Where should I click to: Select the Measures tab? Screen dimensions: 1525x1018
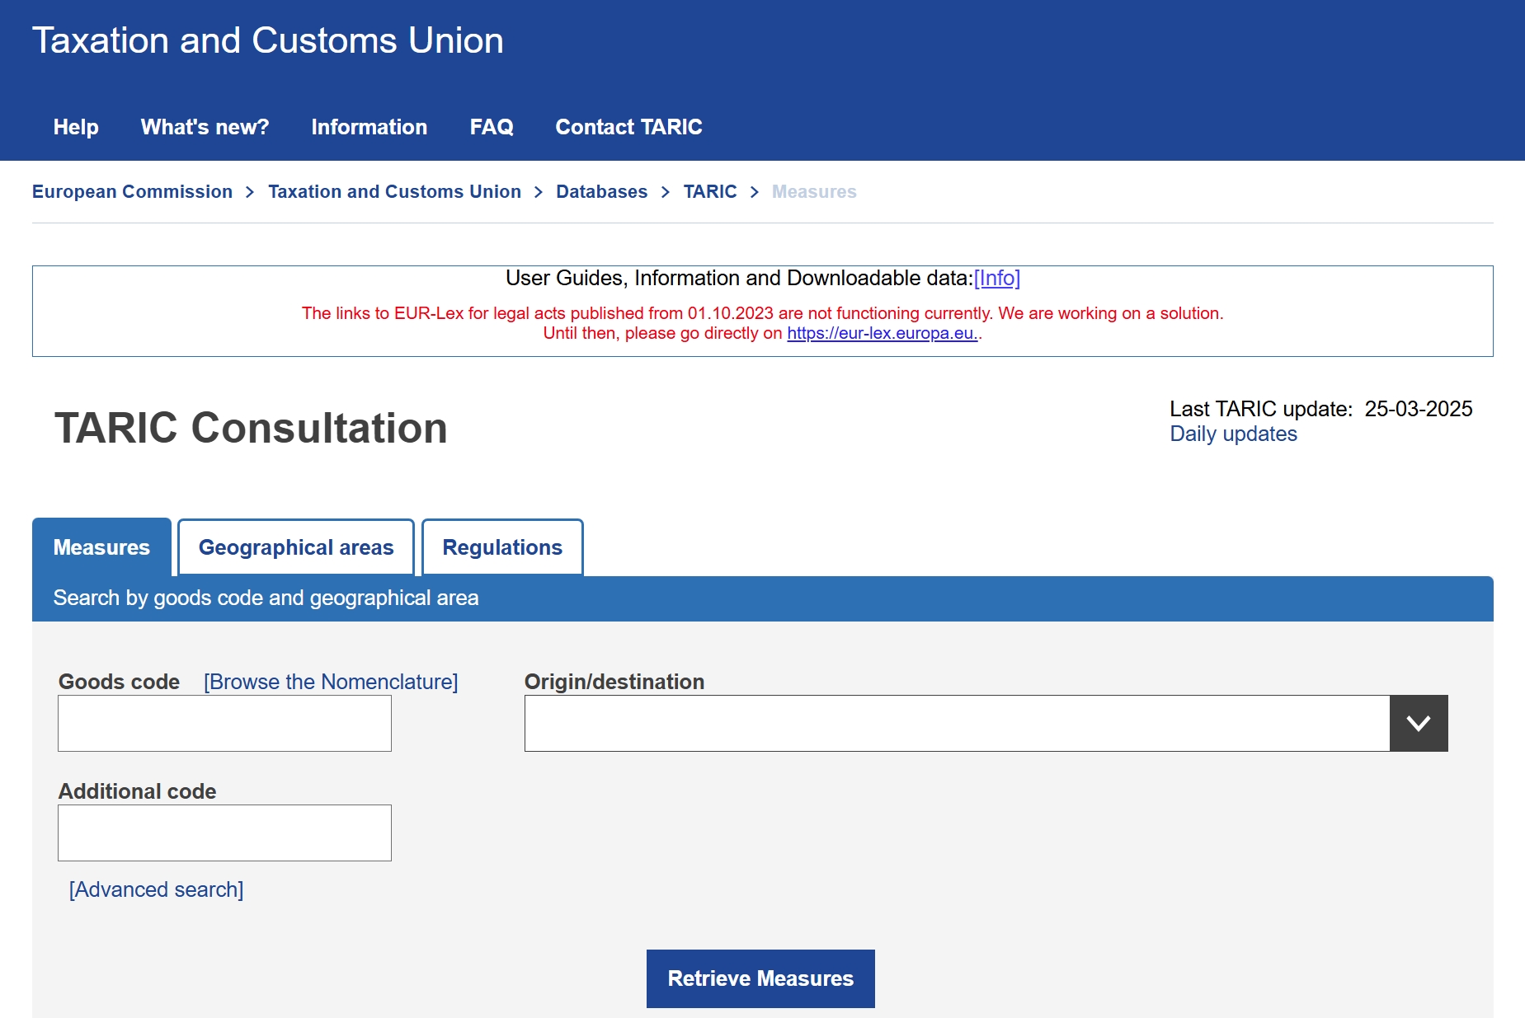(101, 547)
